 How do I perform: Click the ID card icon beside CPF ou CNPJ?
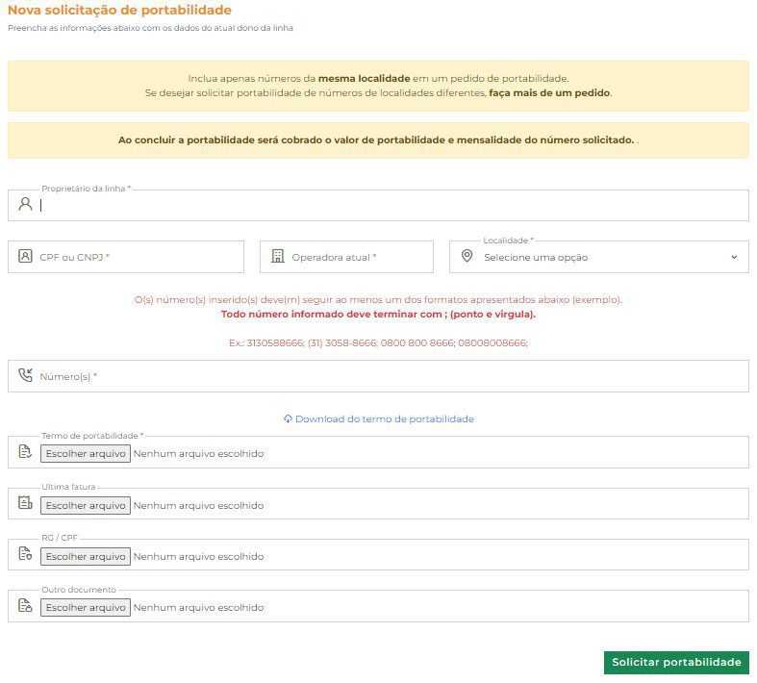click(x=25, y=257)
